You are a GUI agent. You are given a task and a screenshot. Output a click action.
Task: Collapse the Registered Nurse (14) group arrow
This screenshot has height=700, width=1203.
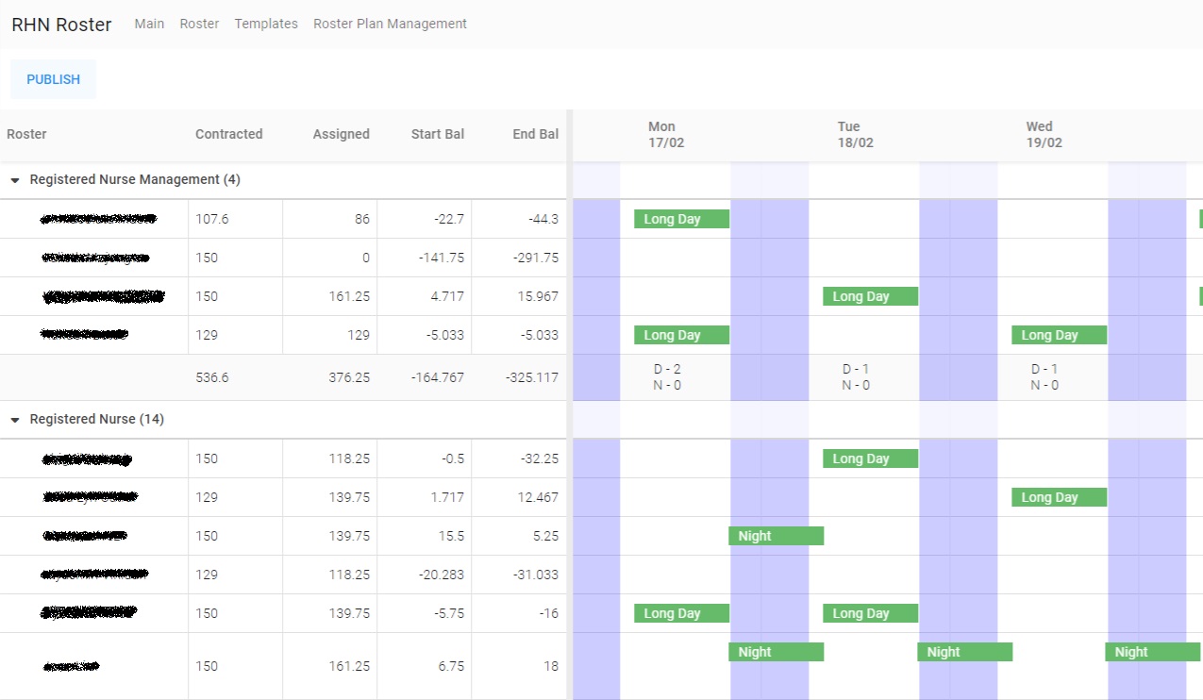[15, 420]
